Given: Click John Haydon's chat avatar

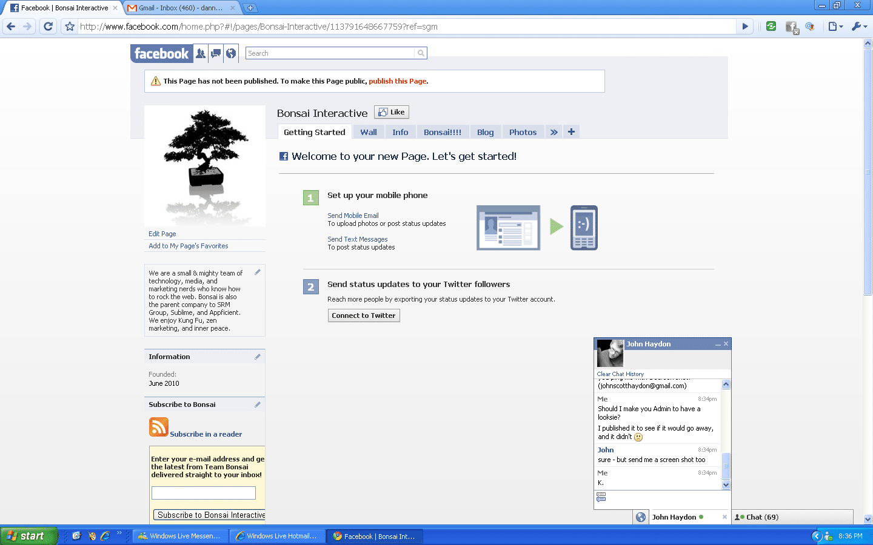Looking at the screenshot, I should tap(610, 353).
